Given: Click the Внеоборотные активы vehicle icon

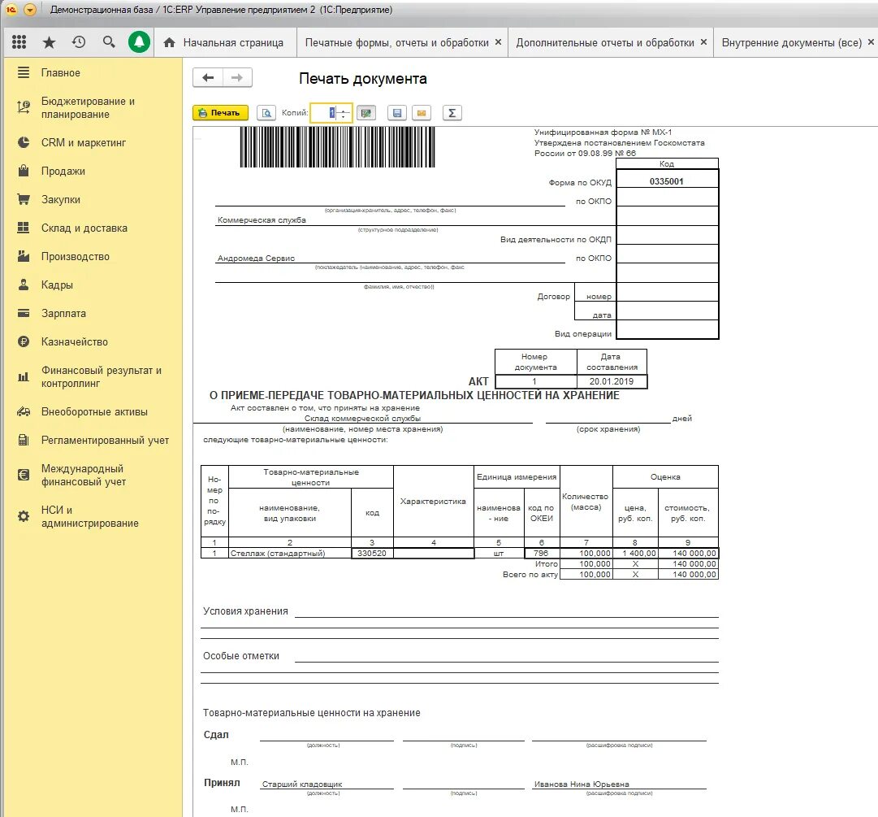Looking at the screenshot, I should click(x=24, y=412).
